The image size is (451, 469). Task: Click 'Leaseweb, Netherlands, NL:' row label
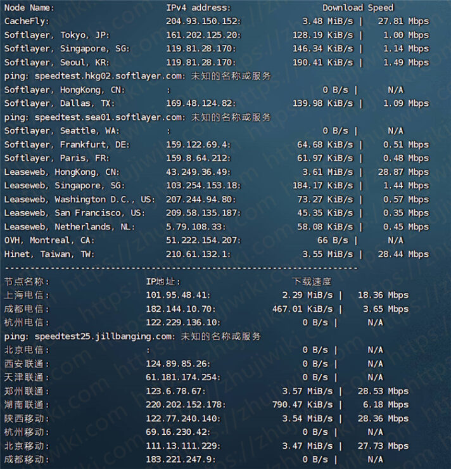69,227
